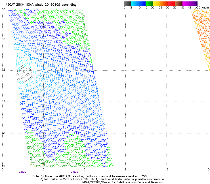Click the longitude label '15'
The height and width of the screenshot is (184, 210).
coord(208,170)
